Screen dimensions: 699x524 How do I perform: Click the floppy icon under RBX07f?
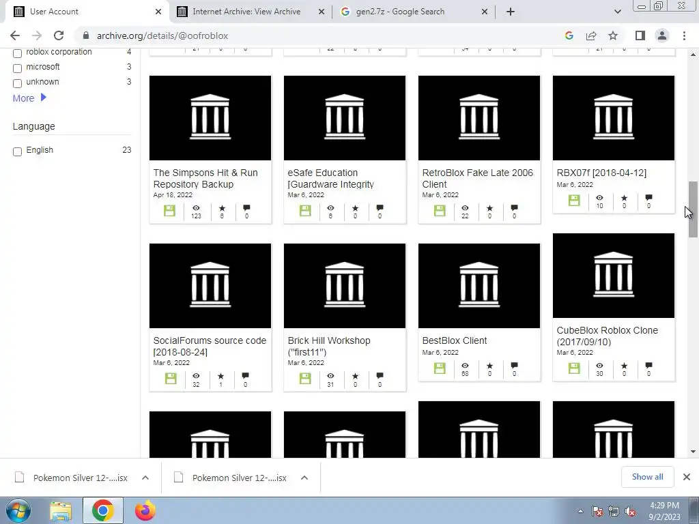pyautogui.click(x=574, y=201)
